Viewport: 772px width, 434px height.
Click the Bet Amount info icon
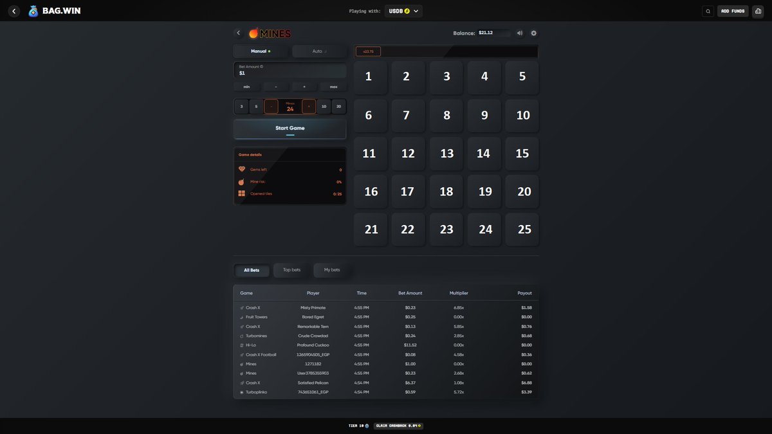click(261, 66)
